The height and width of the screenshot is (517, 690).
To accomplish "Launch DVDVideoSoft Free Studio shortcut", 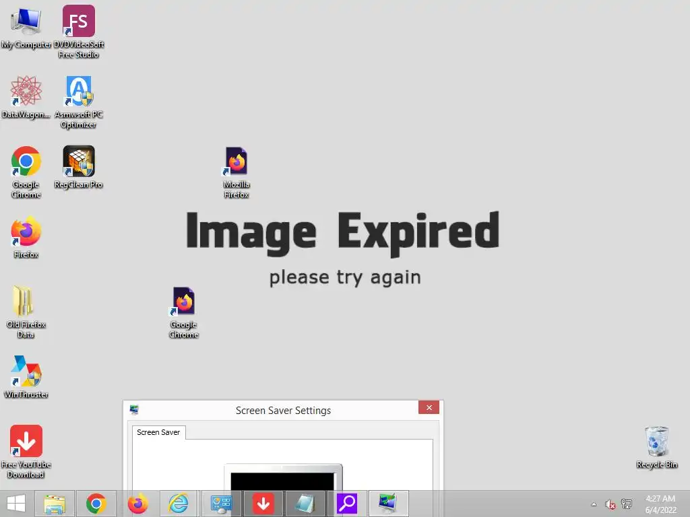I will (x=78, y=31).
